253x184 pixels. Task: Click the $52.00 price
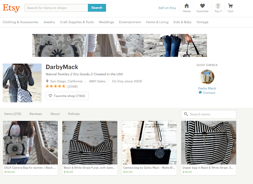[x=128, y=172]
